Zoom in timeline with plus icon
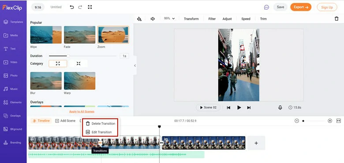This screenshot has width=344, height=163. coord(330,121)
